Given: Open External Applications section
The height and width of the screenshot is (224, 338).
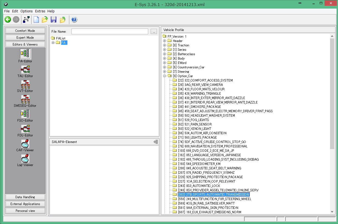Looking at the screenshot, I should pos(25,204).
